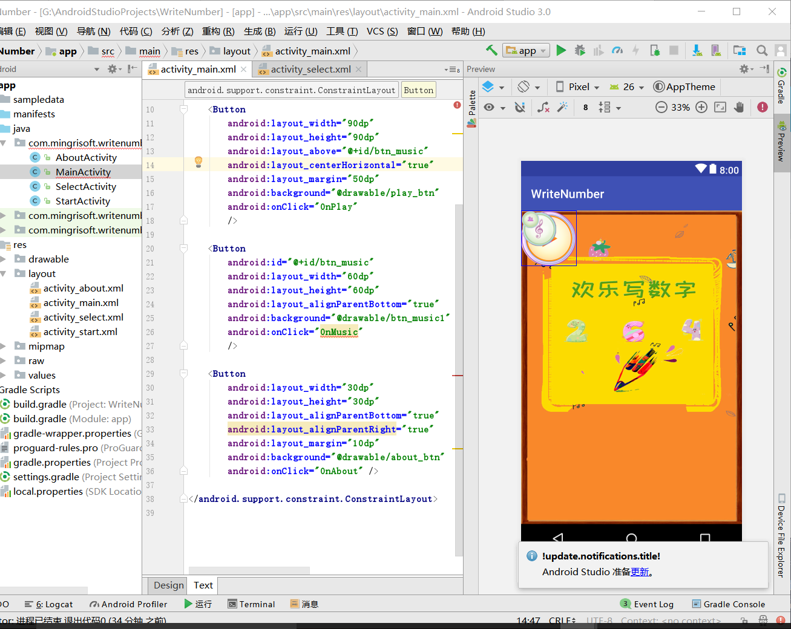Open the API version 26 dropdown
Viewport: 791px width, 629px height.
click(627, 86)
